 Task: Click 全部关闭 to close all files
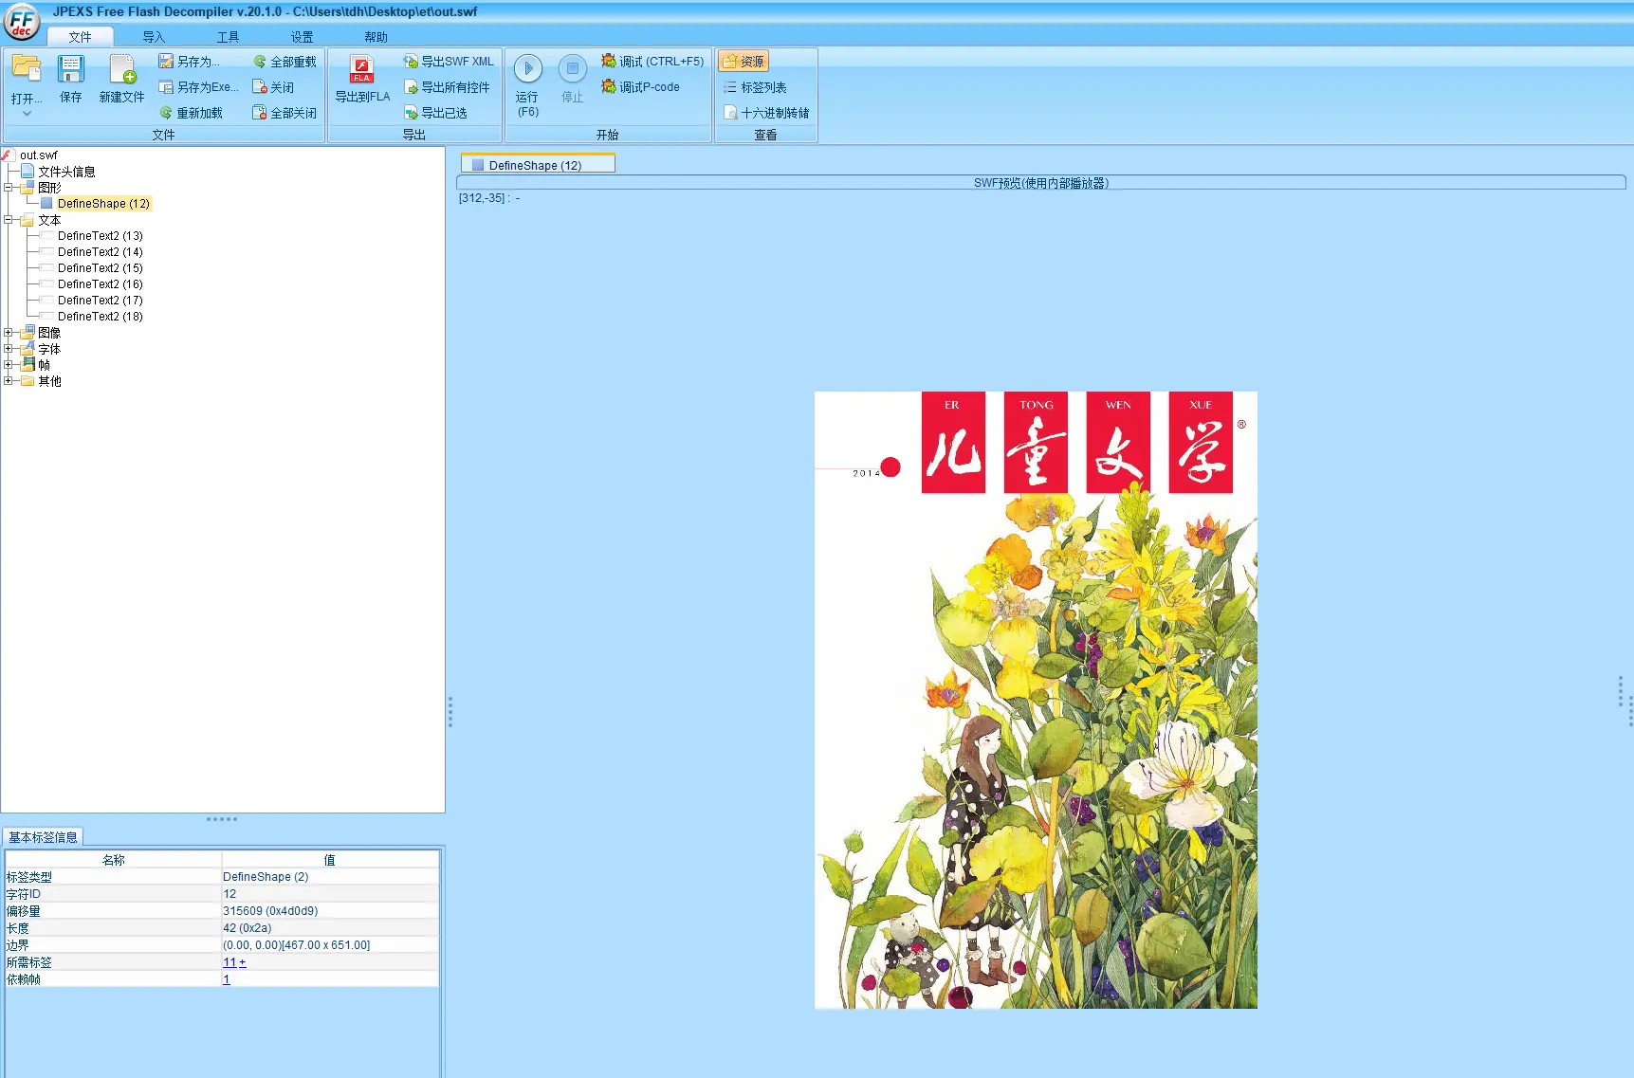click(285, 113)
